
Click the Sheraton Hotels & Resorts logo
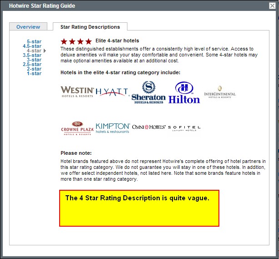tap(148, 92)
